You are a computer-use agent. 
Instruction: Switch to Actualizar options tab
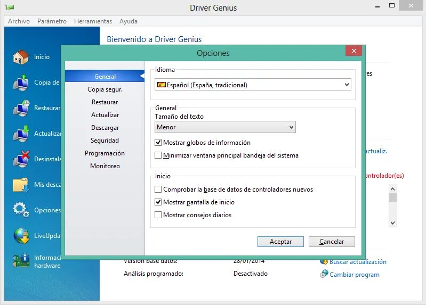pyautogui.click(x=105, y=115)
